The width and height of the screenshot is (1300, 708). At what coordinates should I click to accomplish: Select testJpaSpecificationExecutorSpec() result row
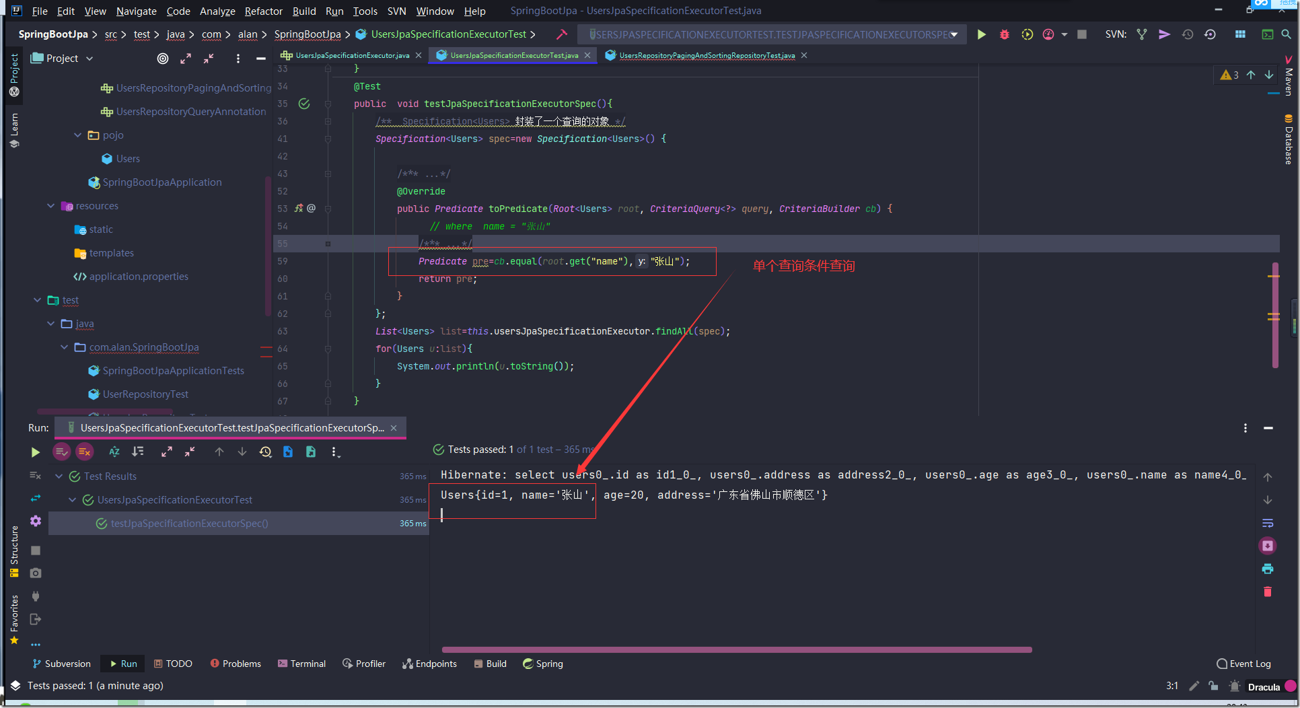pyautogui.click(x=239, y=524)
